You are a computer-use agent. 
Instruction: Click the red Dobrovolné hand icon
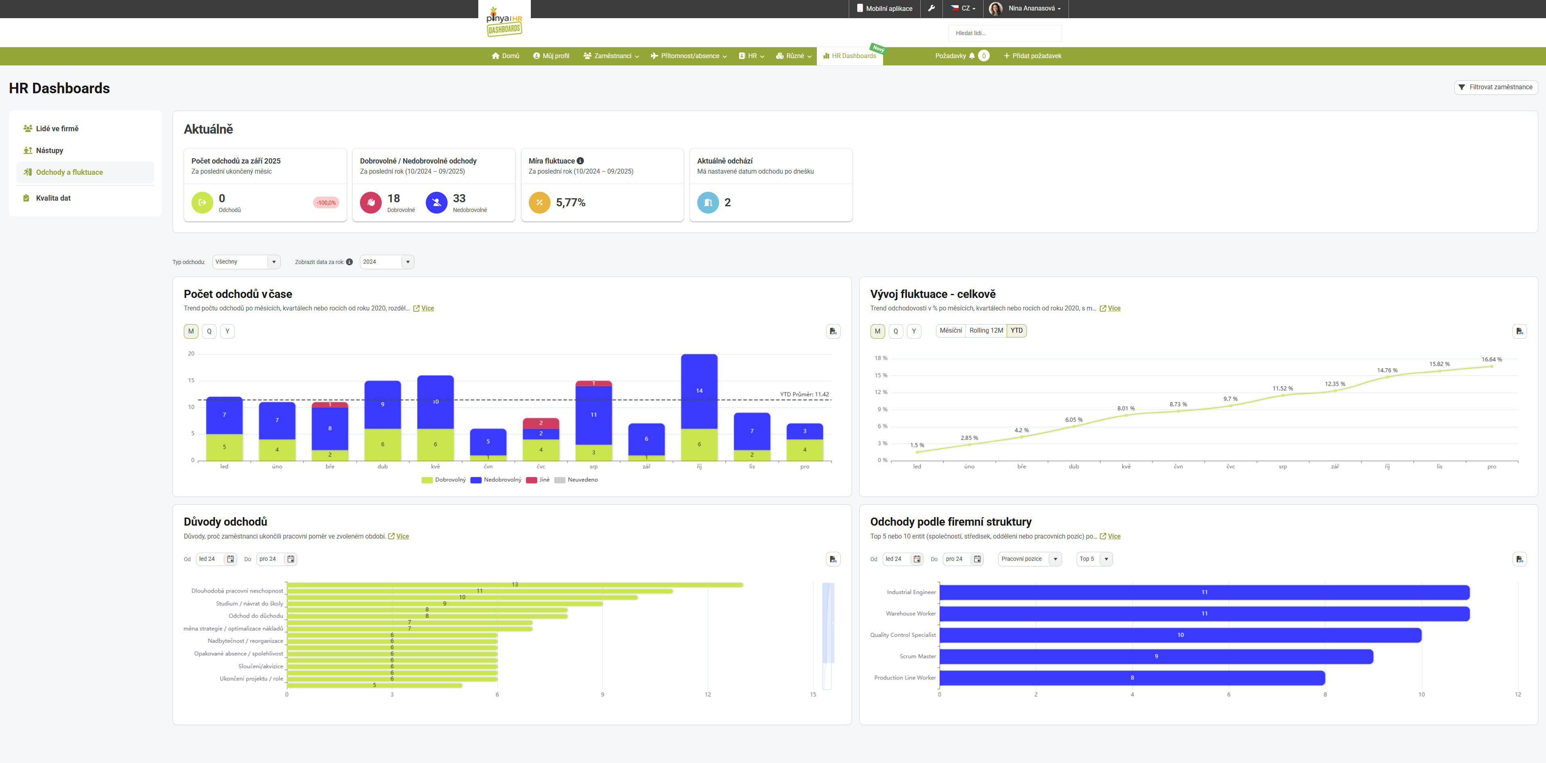tap(371, 202)
